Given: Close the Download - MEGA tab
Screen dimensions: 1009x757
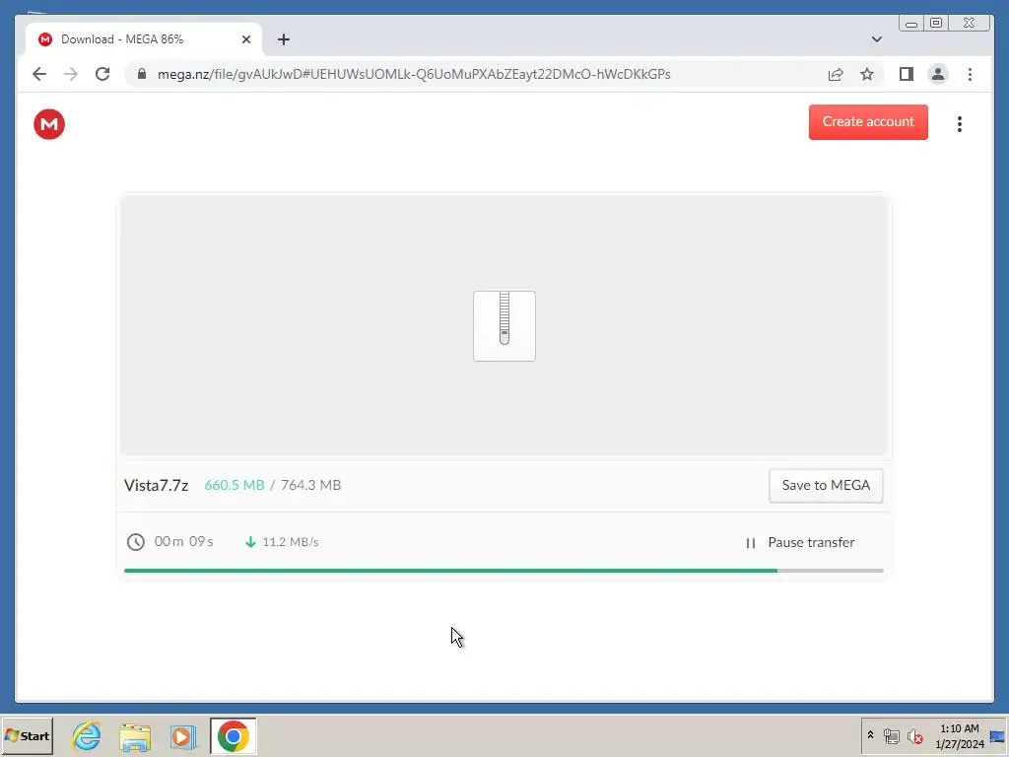Looking at the screenshot, I should tap(245, 39).
